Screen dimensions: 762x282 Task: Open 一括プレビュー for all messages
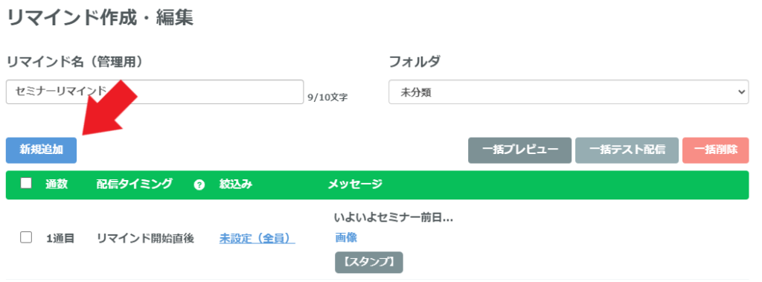pos(520,150)
